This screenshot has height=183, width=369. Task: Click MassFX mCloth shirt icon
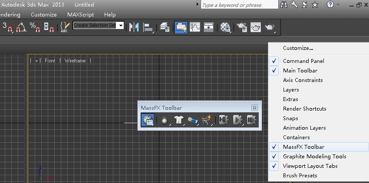[x=178, y=120]
